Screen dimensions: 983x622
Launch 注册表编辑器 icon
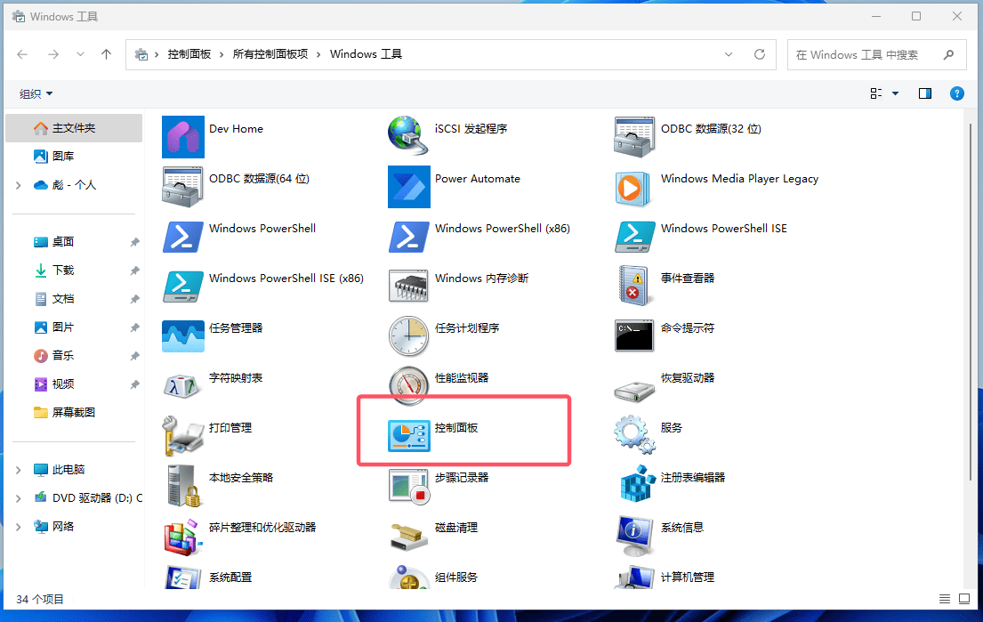point(638,483)
